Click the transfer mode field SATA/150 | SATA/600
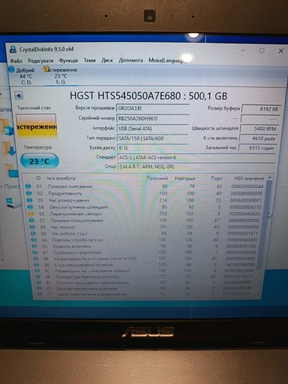 [x=153, y=138]
